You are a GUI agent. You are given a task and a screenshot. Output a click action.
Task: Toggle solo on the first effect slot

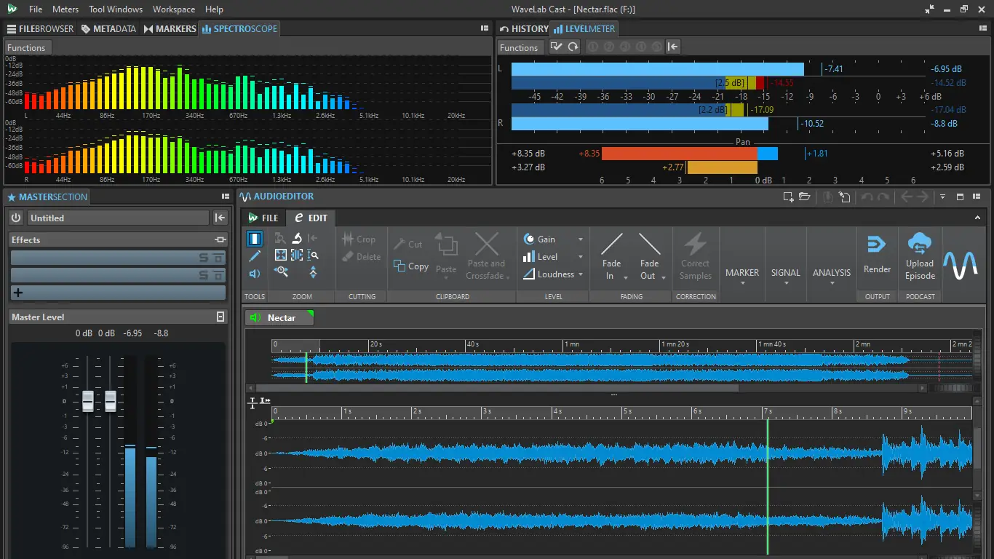[204, 258]
